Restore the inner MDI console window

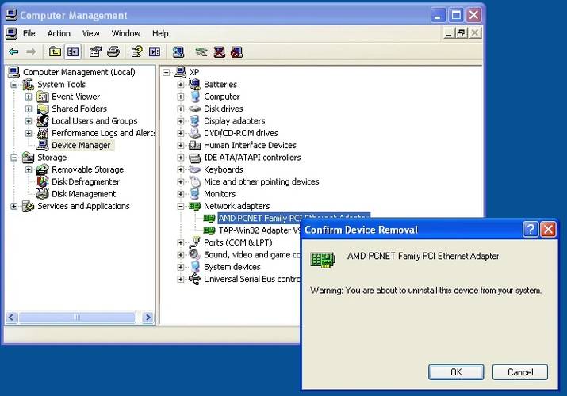click(460, 33)
